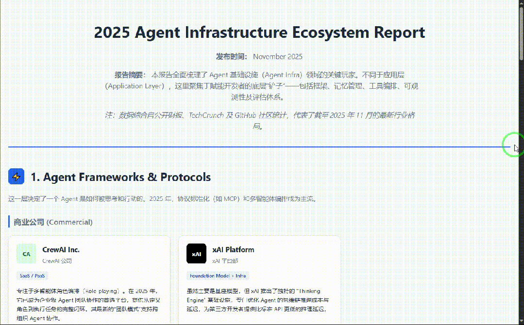Click the section intro mentioning MCP

point(163,199)
